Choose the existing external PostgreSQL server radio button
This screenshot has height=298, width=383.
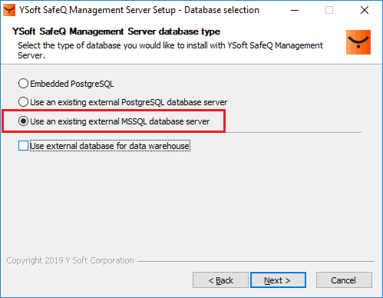click(23, 102)
